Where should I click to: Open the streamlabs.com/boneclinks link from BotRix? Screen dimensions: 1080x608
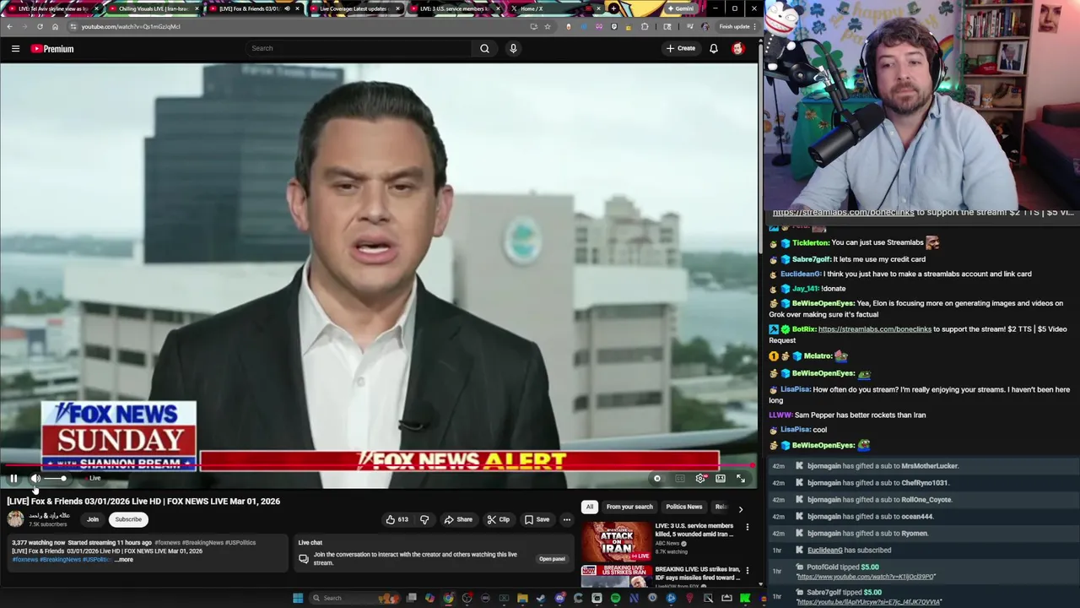tap(875, 329)
